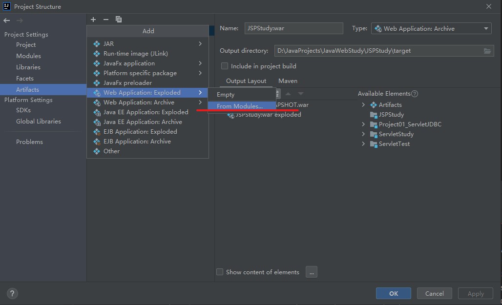
Task: Click the Cancel button
Action: coord(435,293)
